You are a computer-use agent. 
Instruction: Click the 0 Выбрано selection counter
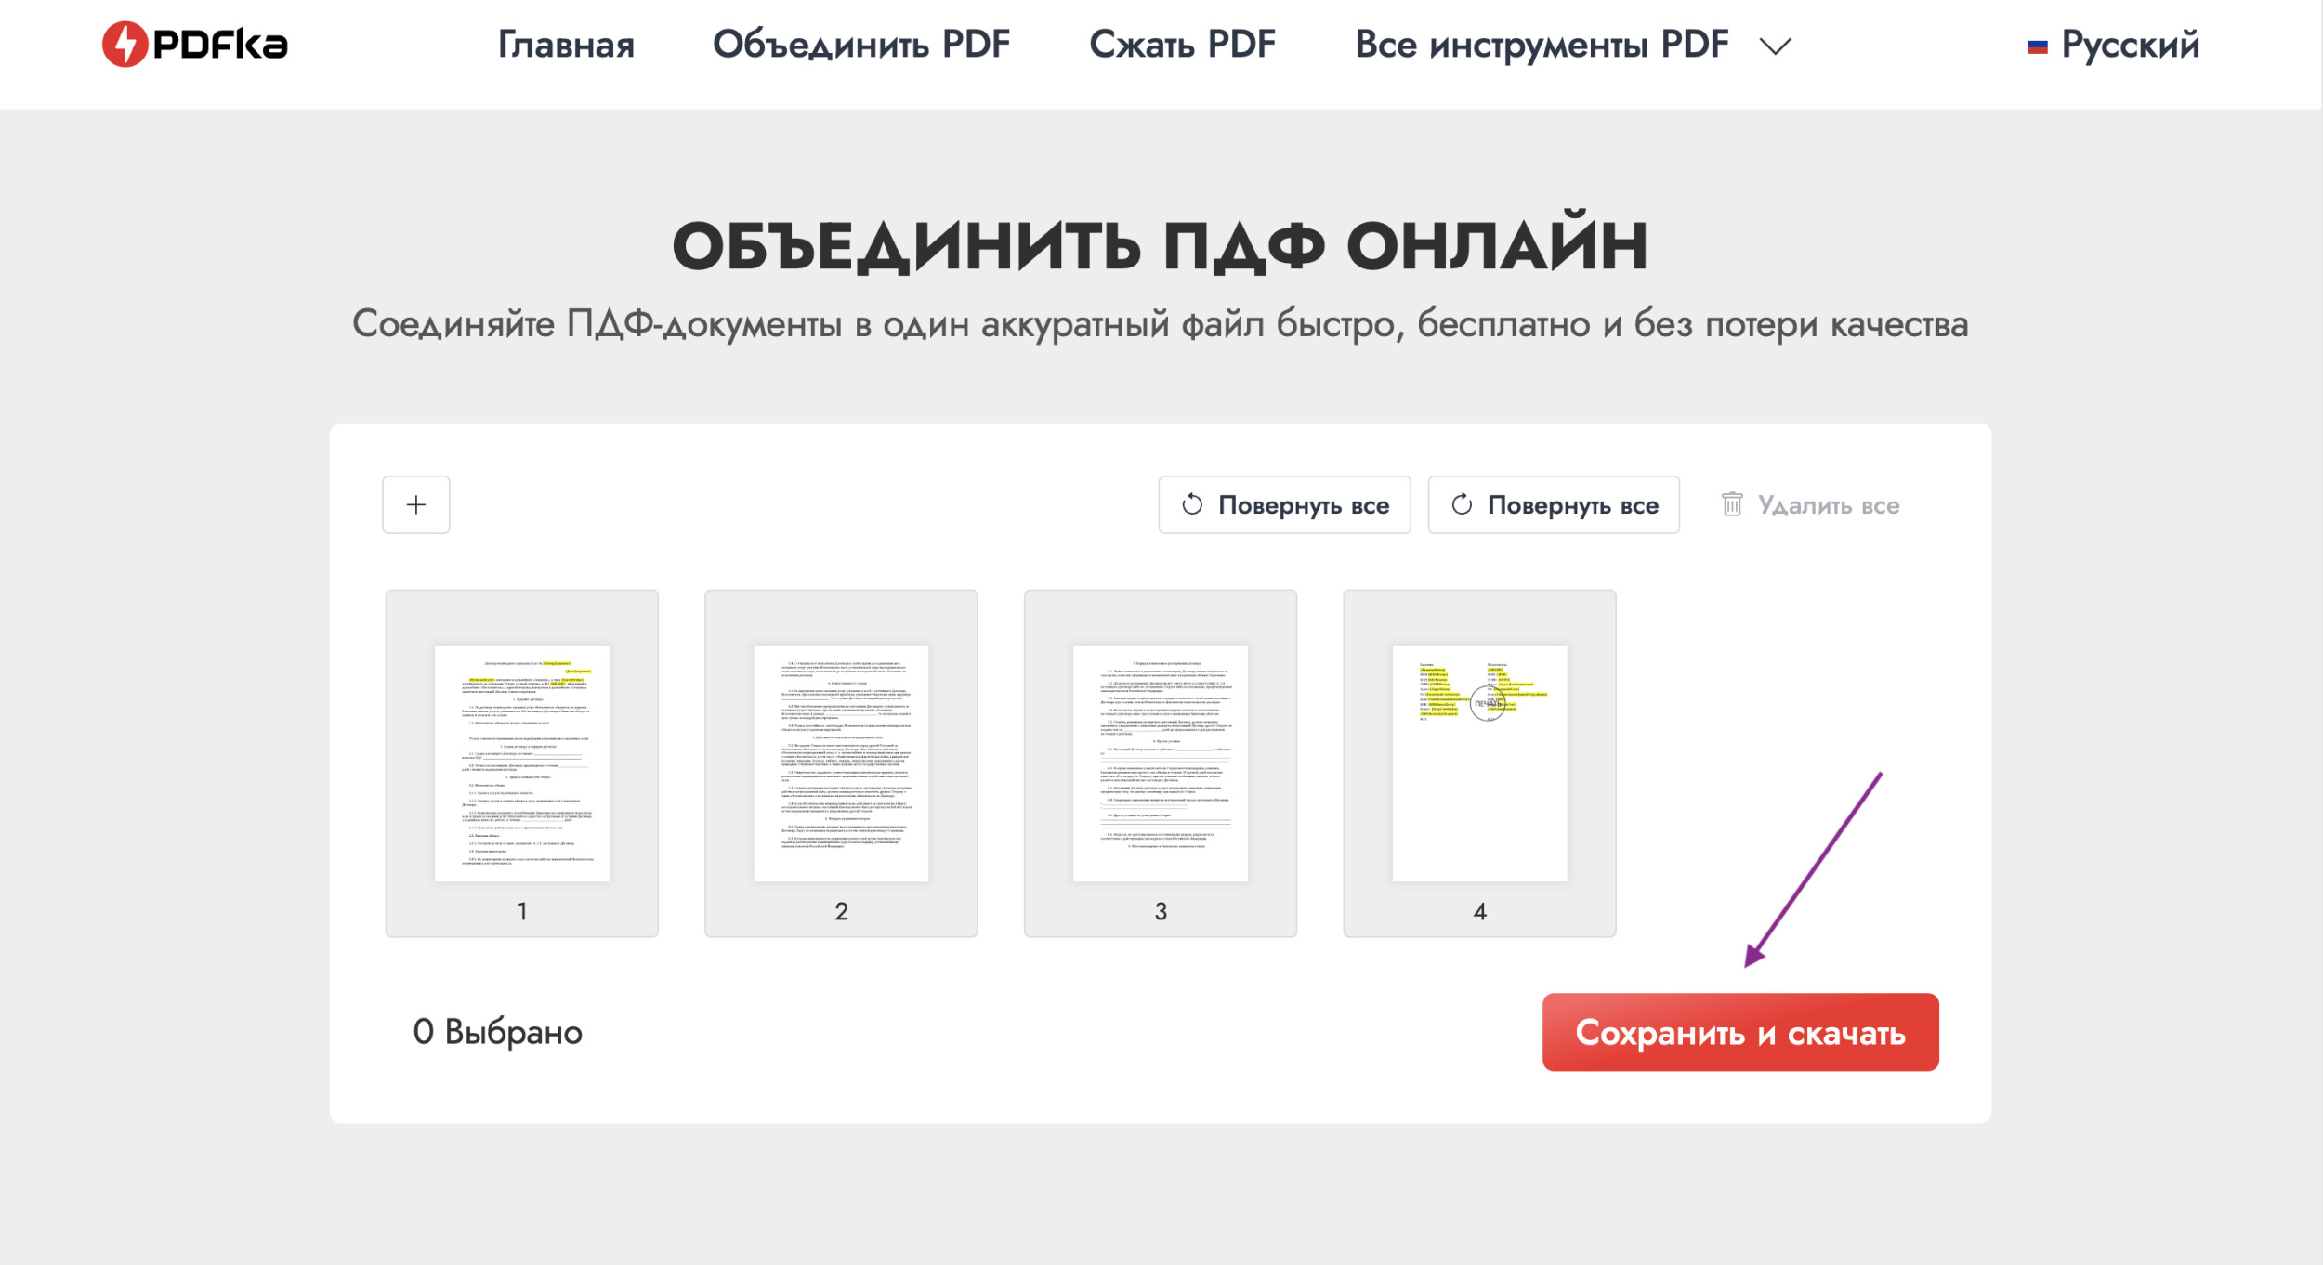click(498, 1032)
